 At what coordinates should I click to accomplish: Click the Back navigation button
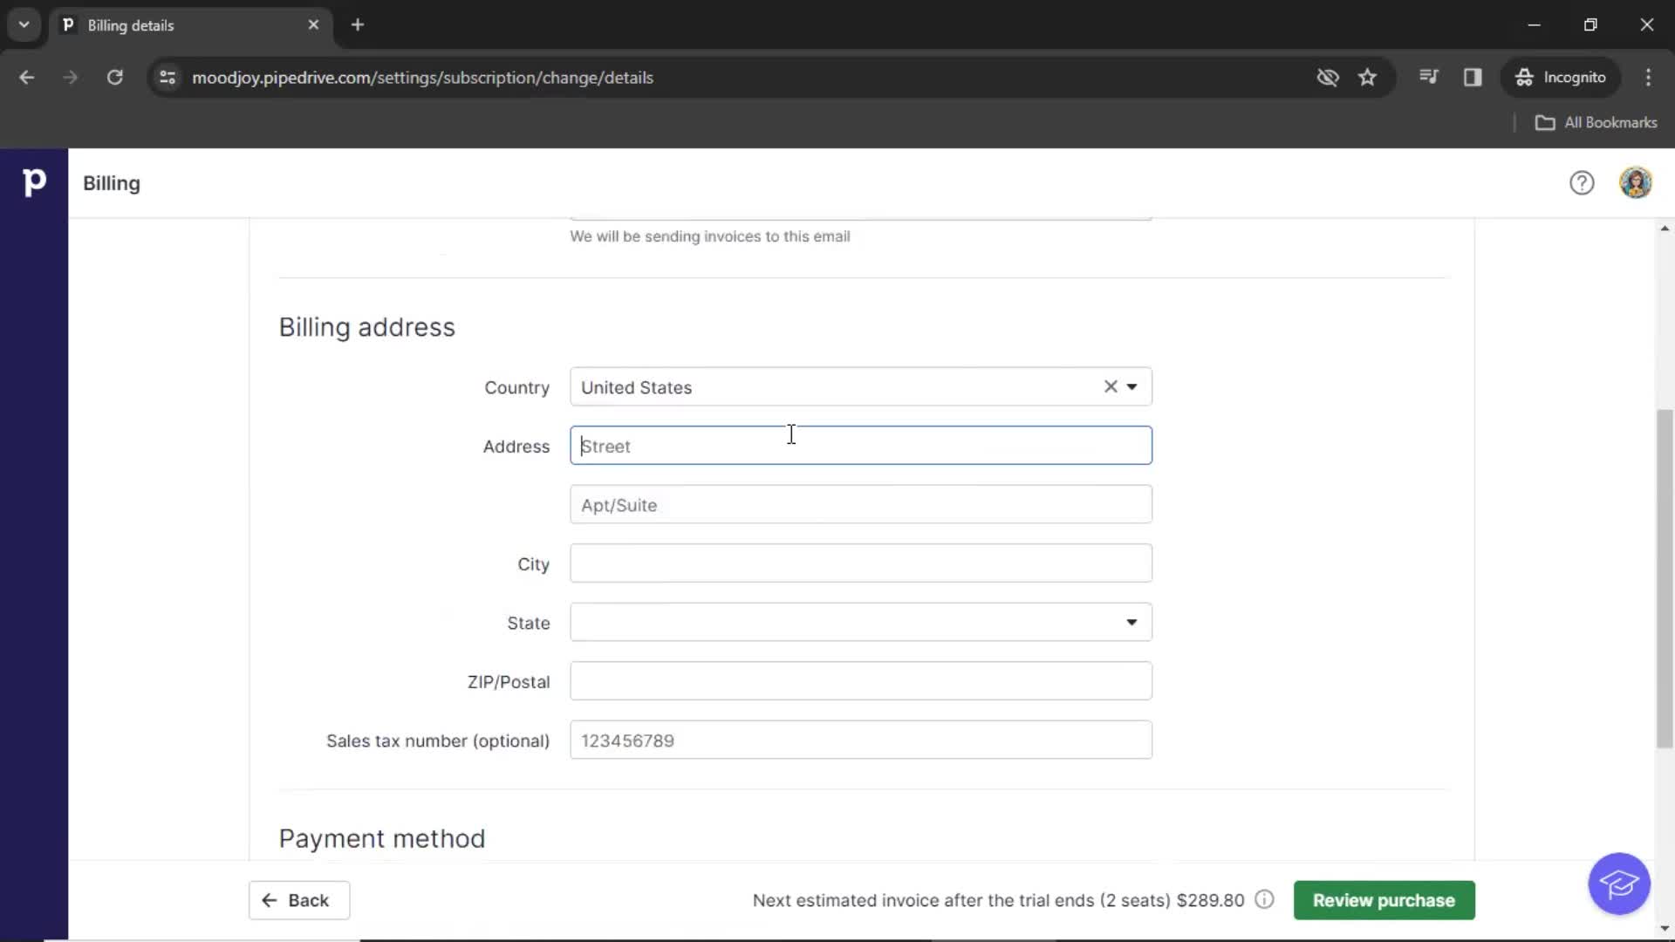click(297, 899)
